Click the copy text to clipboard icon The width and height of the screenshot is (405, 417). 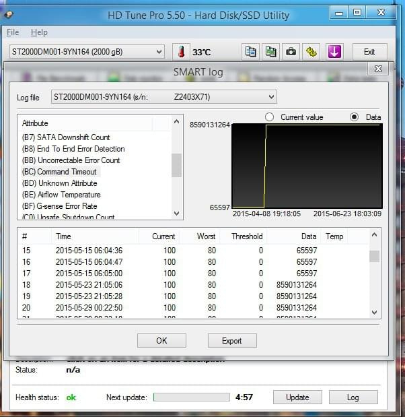click(251, 52)
